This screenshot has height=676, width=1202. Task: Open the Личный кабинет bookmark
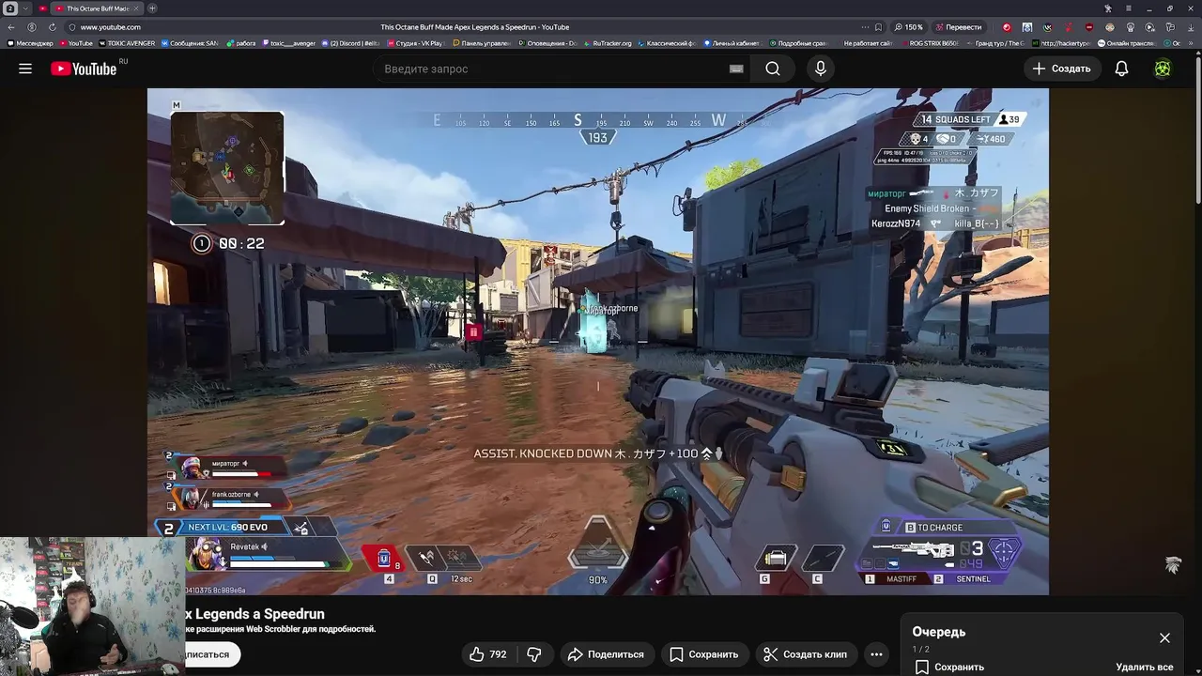click(731, 43)
